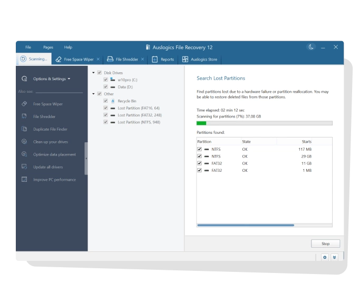Screen dimensions: 360x303
Task: Click the scanning progress bar
Action: (264, 123)
